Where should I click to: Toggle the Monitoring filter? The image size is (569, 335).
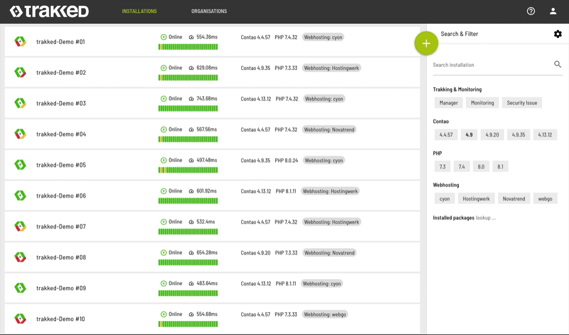pyautogui.click(x=482, y=103)
